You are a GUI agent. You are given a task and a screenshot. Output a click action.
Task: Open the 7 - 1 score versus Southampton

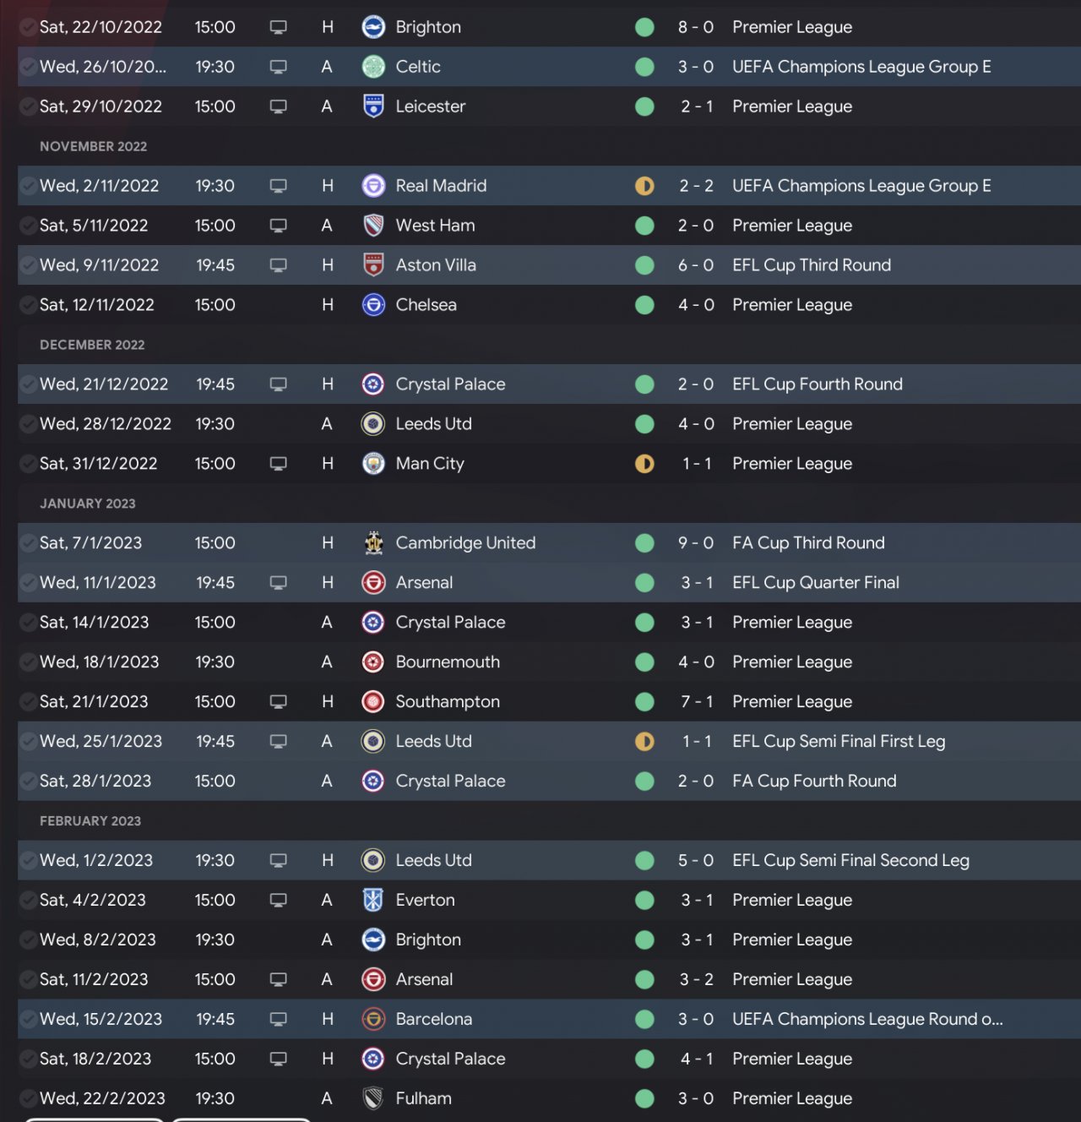point(696,702)
